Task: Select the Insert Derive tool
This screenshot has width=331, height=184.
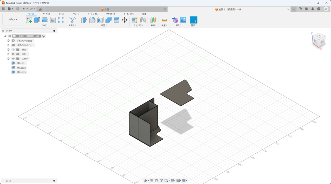Action: [175, 20]
